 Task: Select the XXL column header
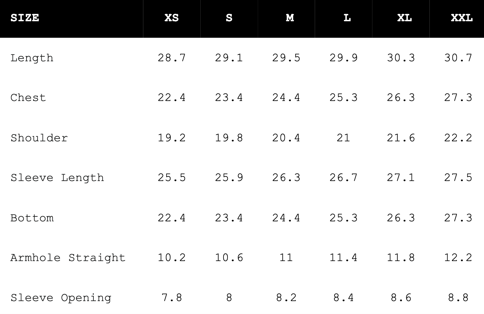tap(462, 18)
